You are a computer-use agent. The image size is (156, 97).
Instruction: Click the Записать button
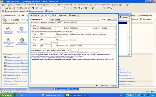(x=104, y=86)
